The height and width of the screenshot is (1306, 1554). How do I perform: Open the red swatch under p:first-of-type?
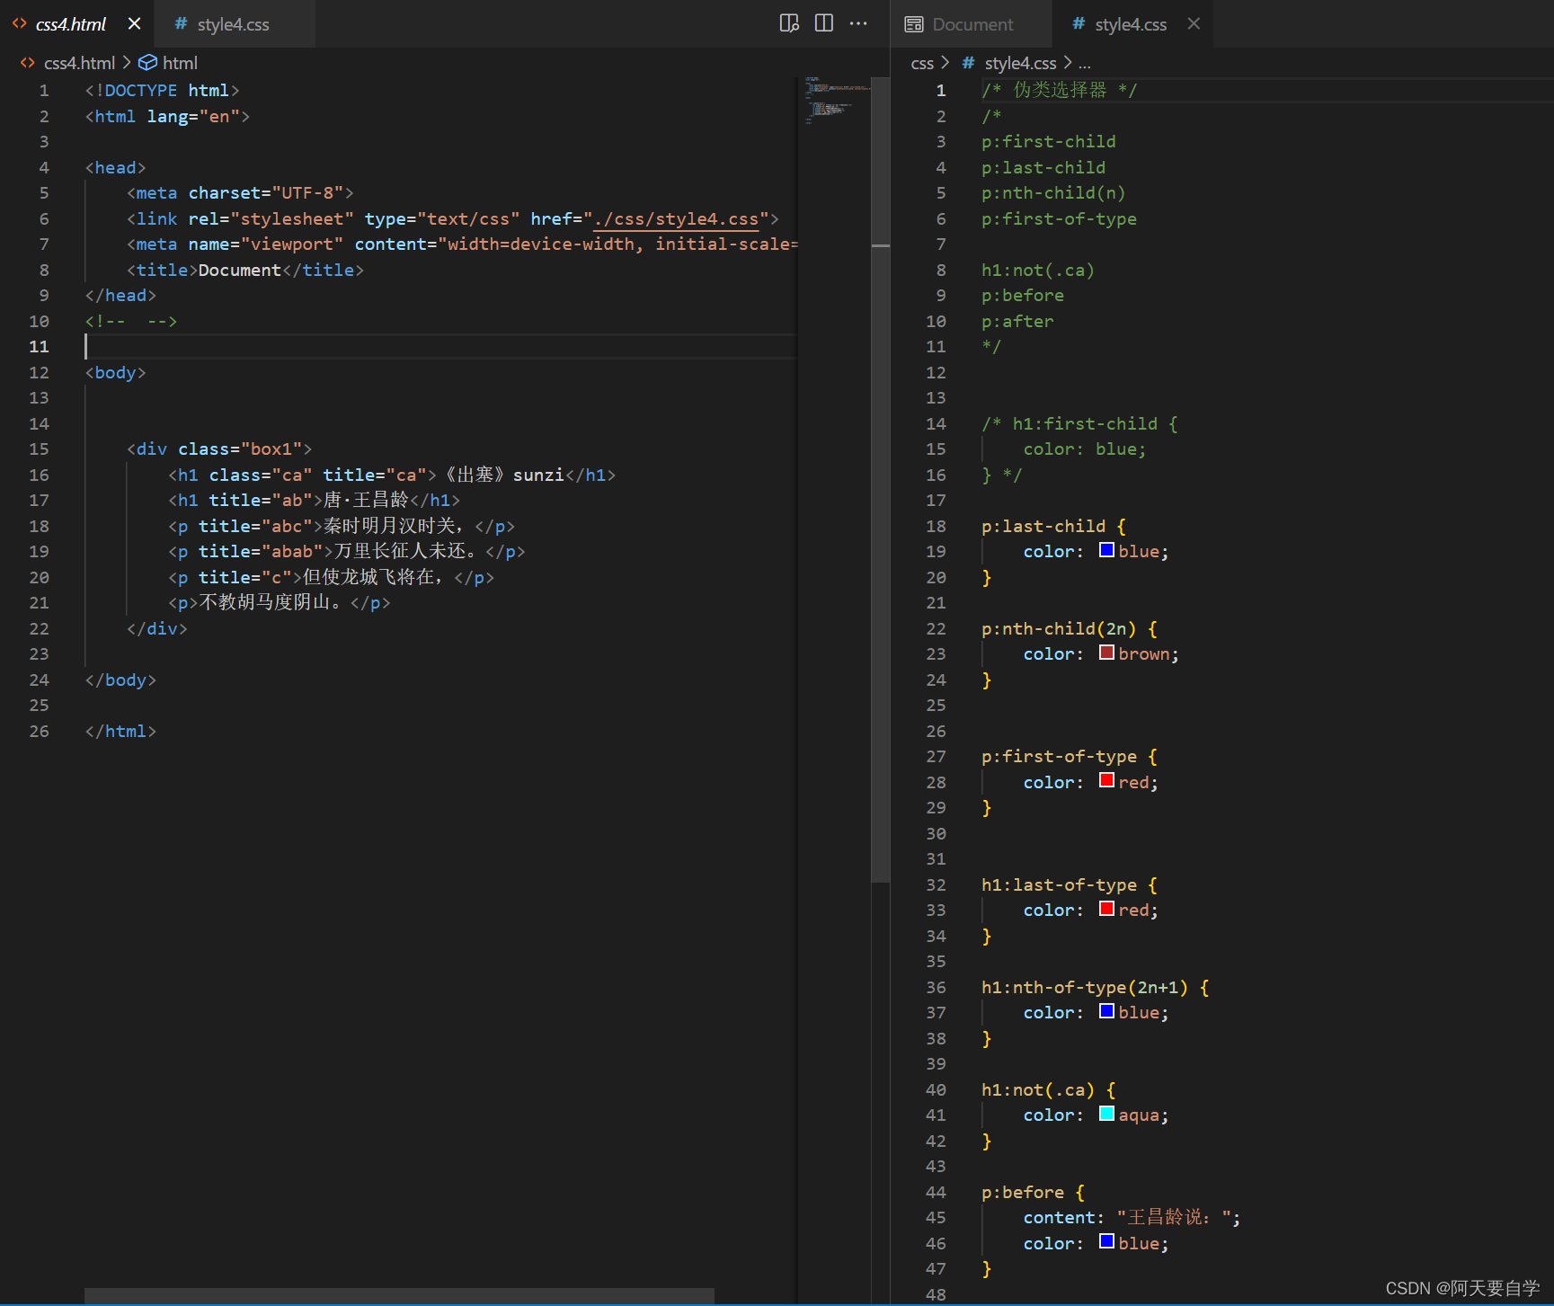click(x=1106, y=780)
